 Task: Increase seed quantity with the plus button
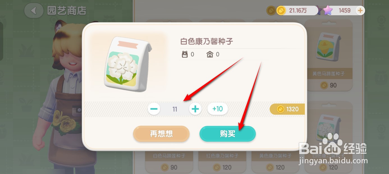pos(195,109)
